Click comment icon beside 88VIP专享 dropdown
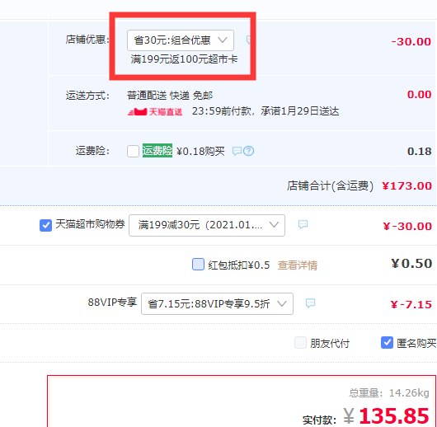The height and width of the screenshot is (427, 437). (311, 303)
